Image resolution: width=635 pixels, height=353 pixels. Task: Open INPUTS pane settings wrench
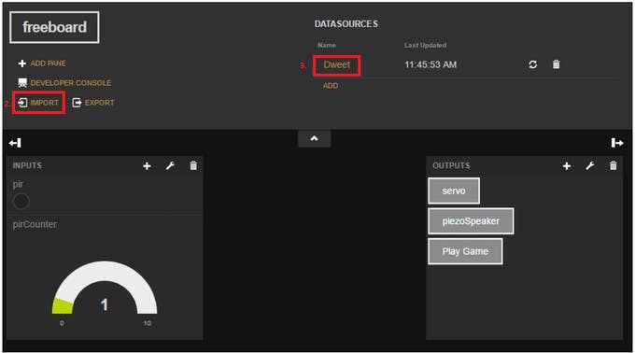(x=170, y=165)
